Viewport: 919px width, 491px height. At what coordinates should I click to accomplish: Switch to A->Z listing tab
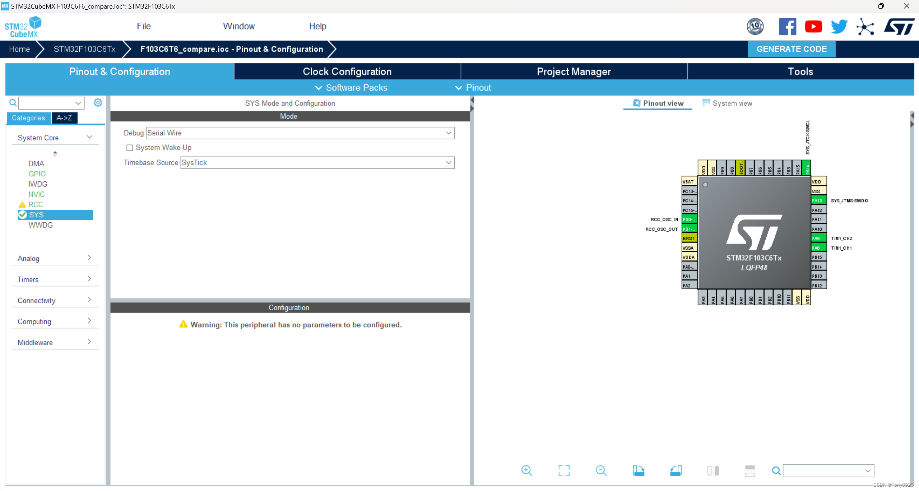64,118
